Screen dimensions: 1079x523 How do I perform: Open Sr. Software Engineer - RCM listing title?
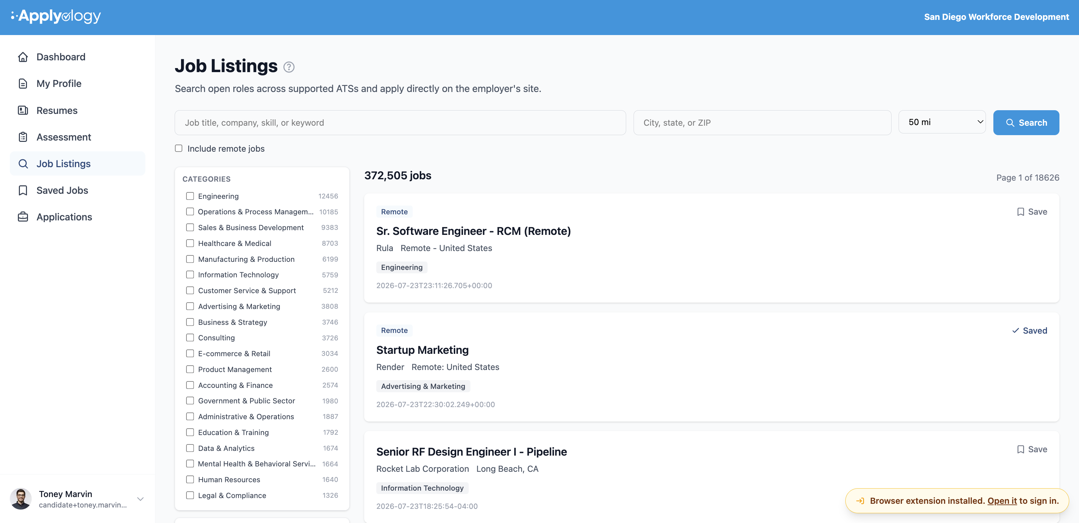click(473, 231)
